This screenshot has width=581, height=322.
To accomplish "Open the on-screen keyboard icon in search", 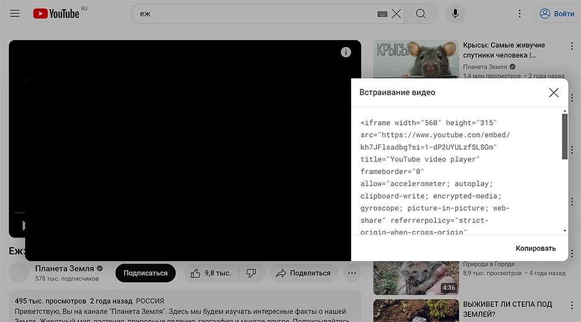I will pos(382,14).
